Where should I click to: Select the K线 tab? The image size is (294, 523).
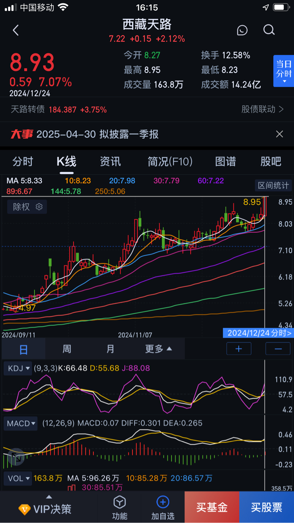point(67,162)
